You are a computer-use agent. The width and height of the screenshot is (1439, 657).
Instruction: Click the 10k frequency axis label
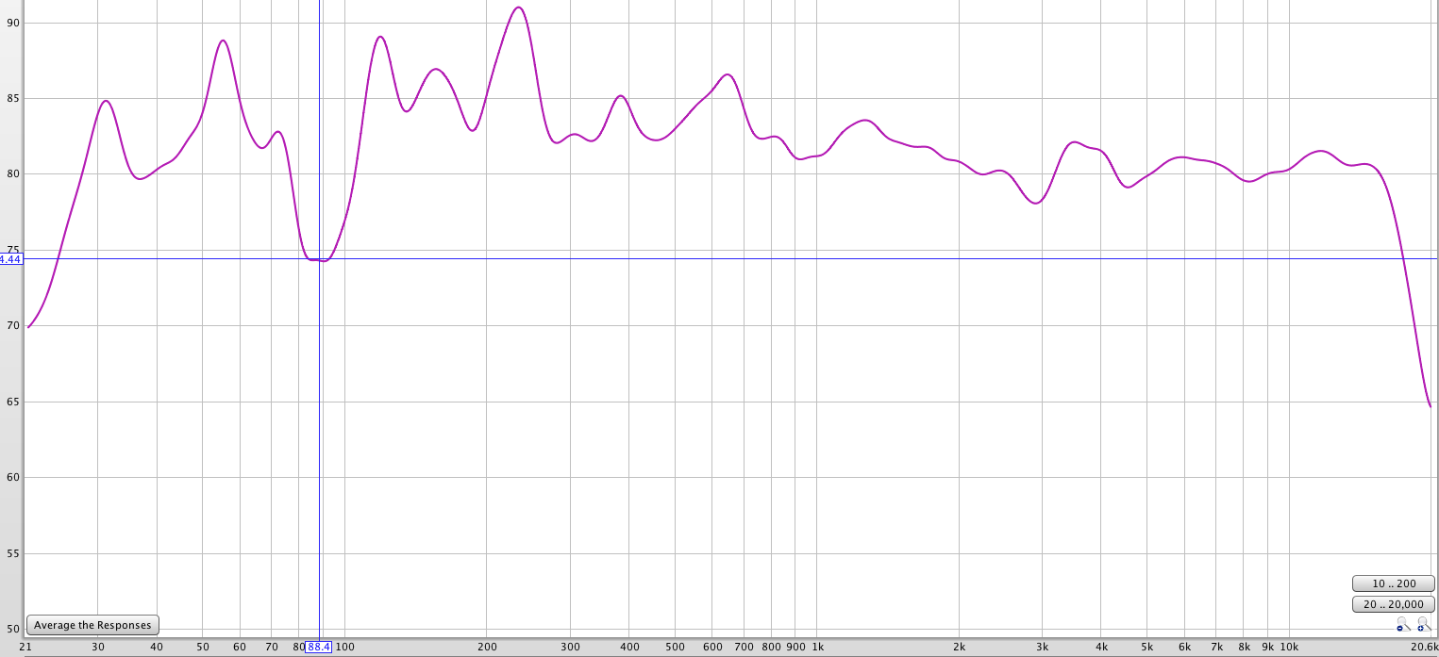coord(1288,647)
